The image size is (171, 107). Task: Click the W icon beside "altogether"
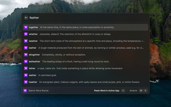tap(26, 55)
